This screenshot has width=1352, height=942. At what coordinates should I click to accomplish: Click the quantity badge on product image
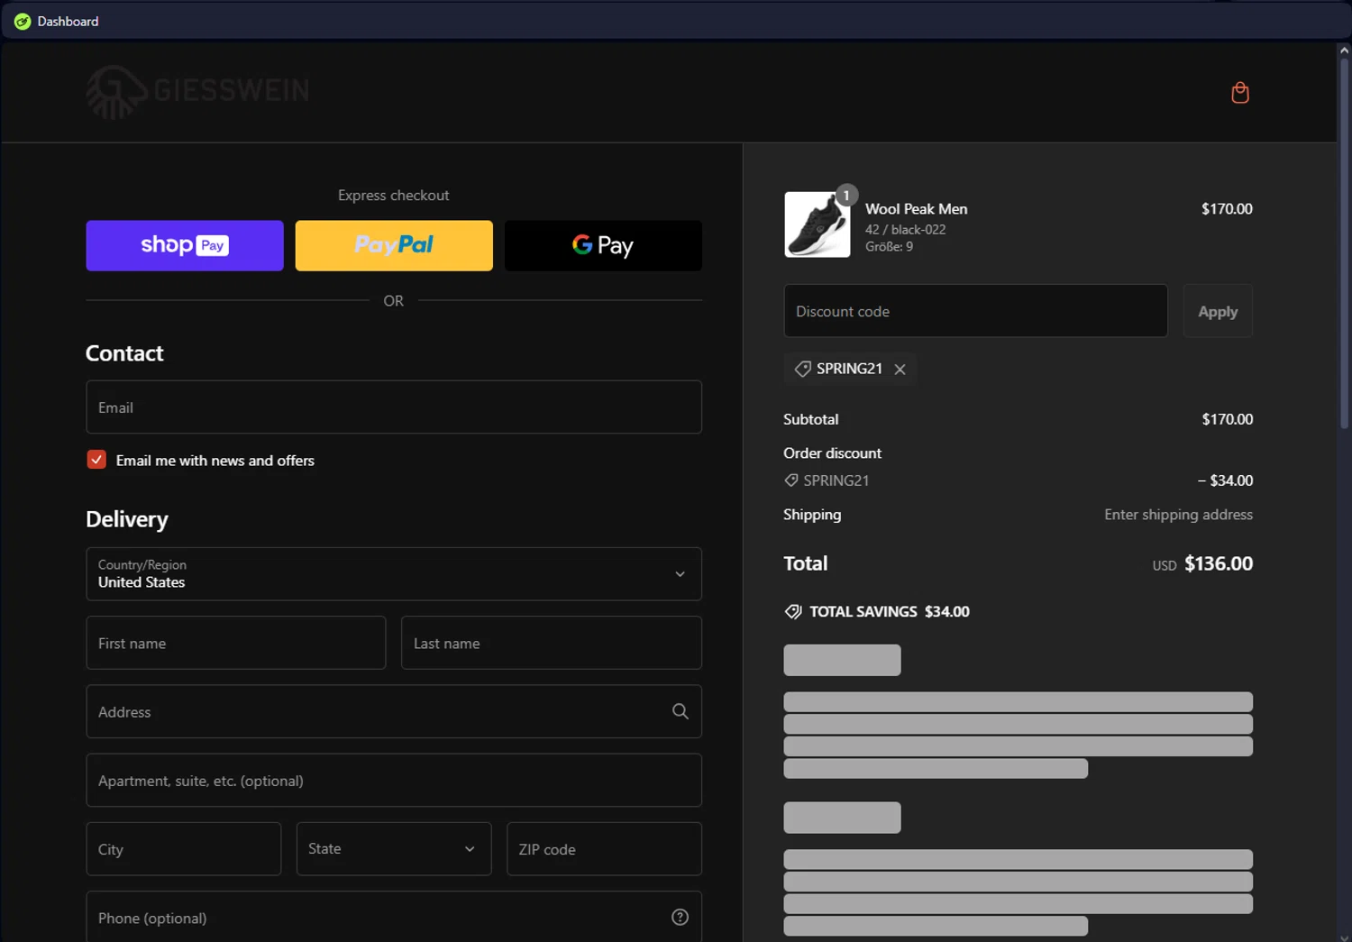[846, 195]
